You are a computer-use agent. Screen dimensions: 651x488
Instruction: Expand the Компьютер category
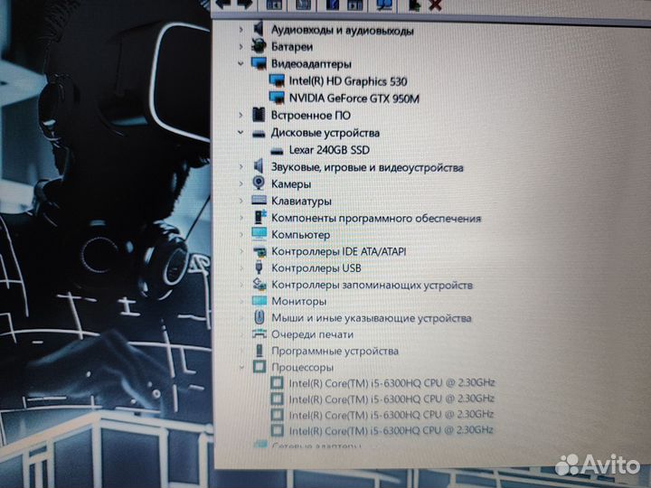point(241,234)
